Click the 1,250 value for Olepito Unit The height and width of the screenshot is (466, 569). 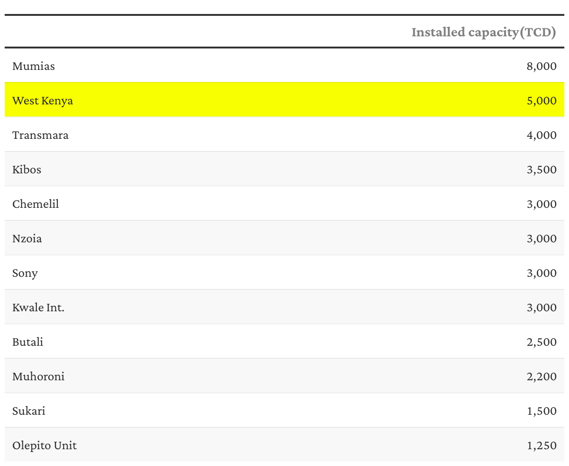(x=541, y=445)
